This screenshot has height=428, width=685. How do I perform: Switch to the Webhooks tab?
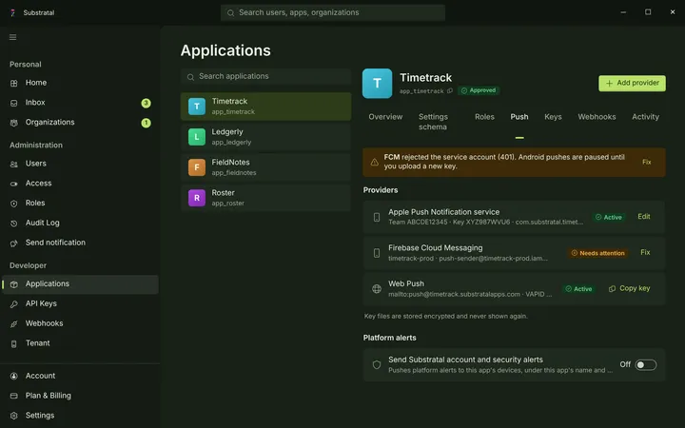(x=597, y=117)
